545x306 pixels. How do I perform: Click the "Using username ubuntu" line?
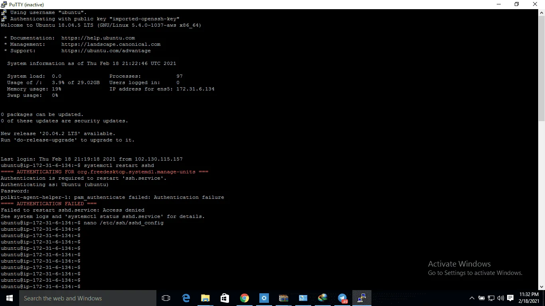(49, 12)
